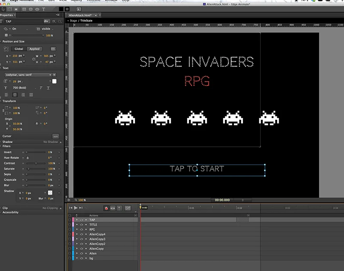The width and height of the screenshot is (344, 271).
Task: Open the filter shadow color swatch
Action: click(x=50, y=192)
